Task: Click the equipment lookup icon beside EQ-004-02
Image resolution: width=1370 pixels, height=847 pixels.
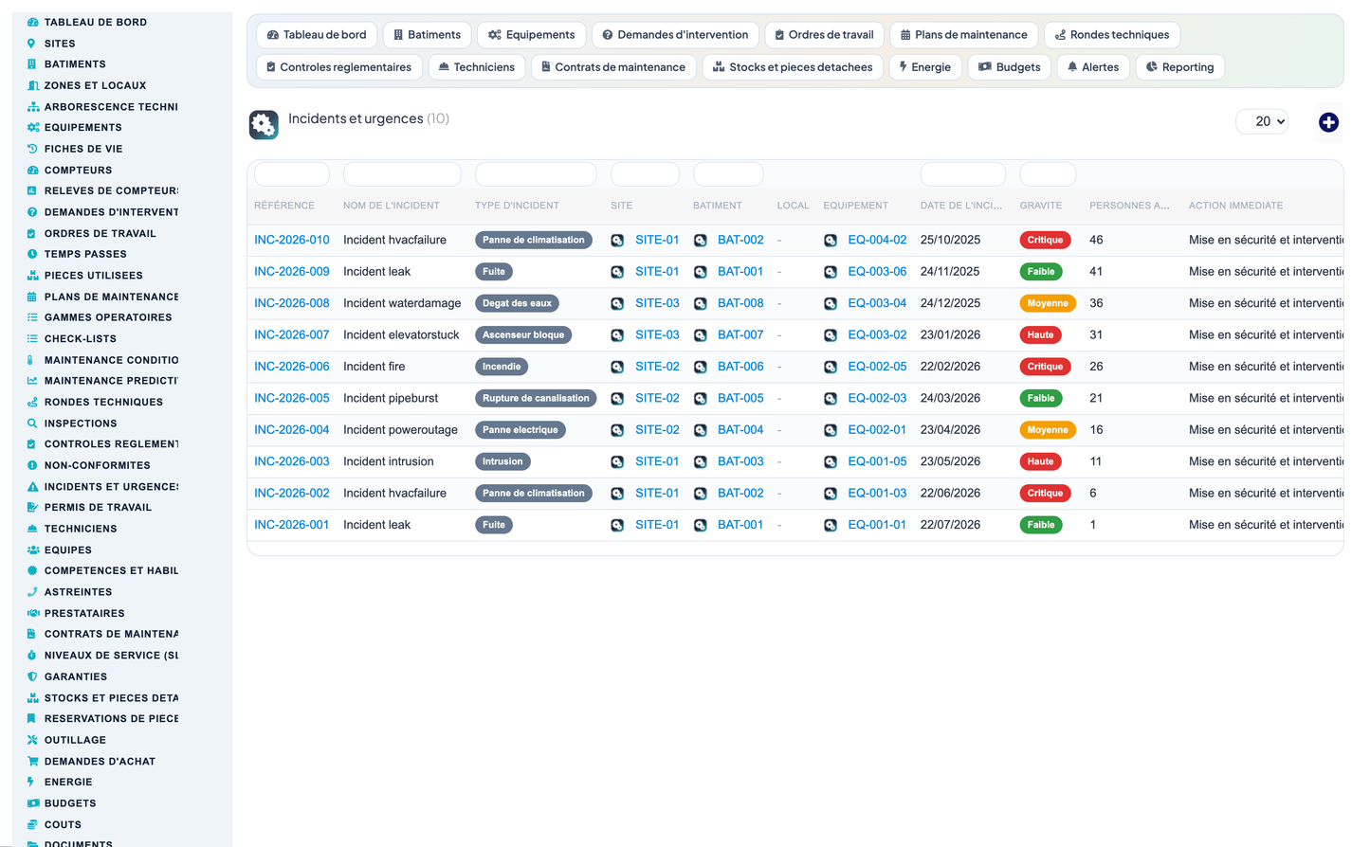Action: click(830, 241)
